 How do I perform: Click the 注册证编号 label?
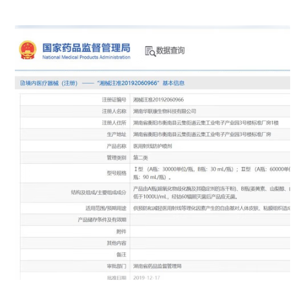click(114, 100)
